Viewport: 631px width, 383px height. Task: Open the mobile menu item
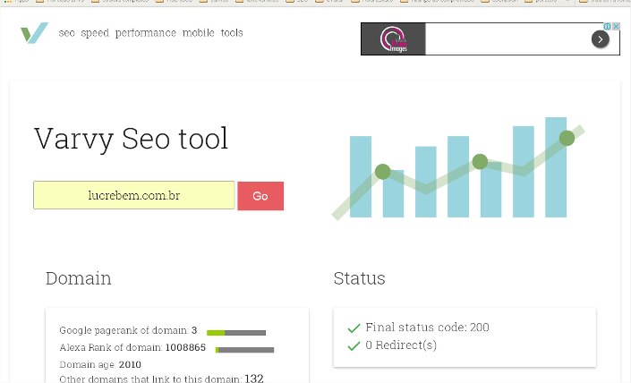tap(199, 32)
